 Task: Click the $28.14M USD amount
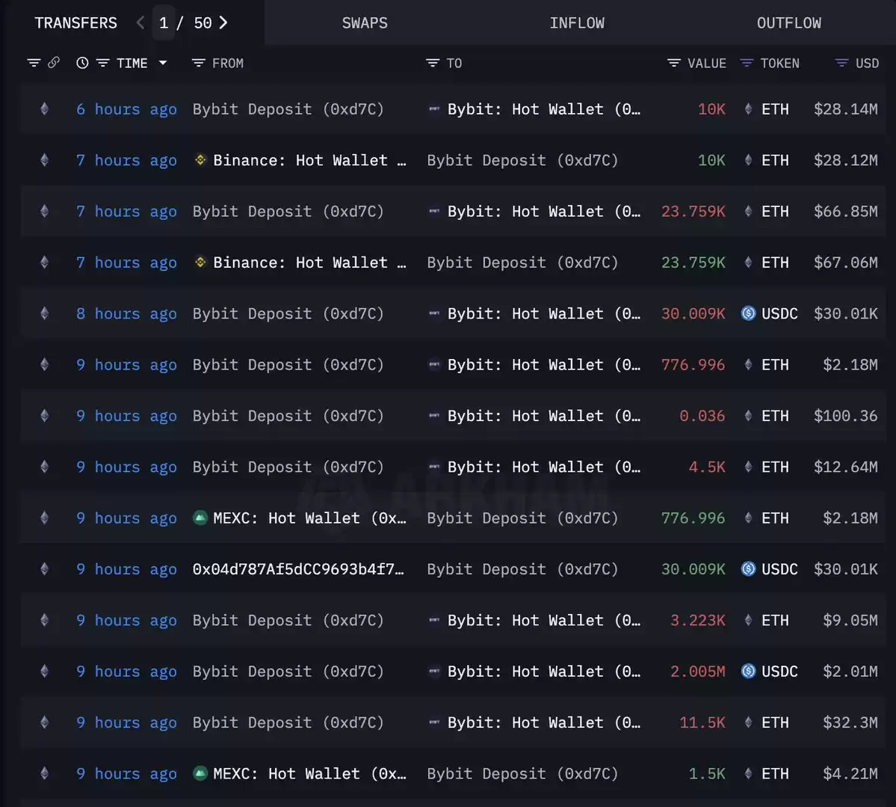click(846, 109)
